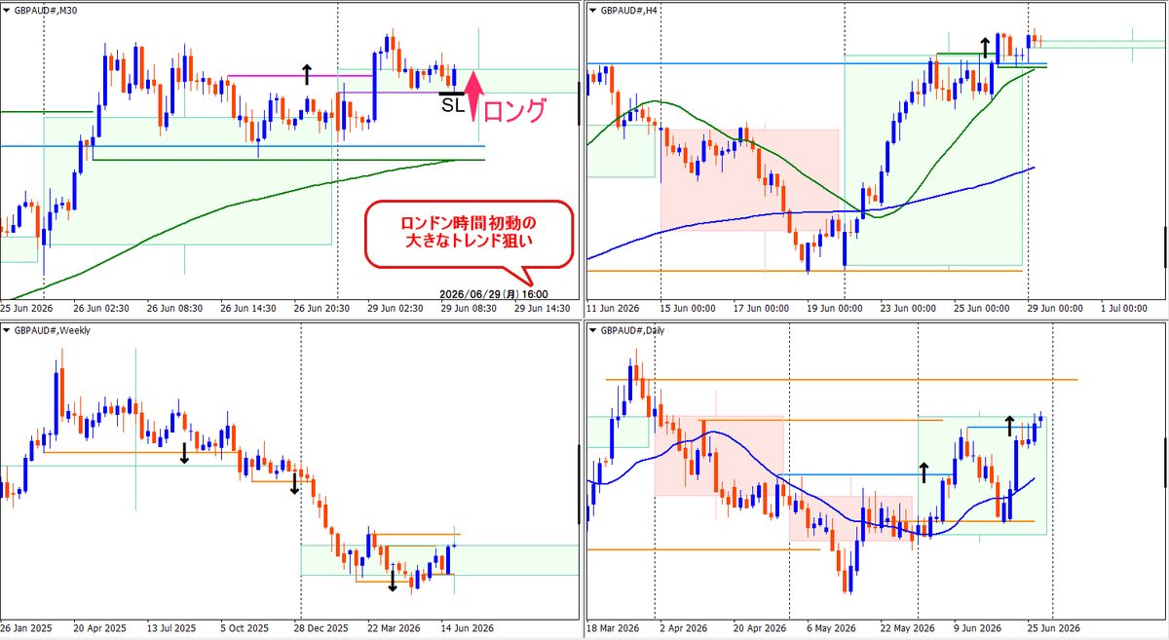Screen dimensions: 1169x640
Task: Select the large pink long-entry arrow on M30
Action: click(472, 95)
